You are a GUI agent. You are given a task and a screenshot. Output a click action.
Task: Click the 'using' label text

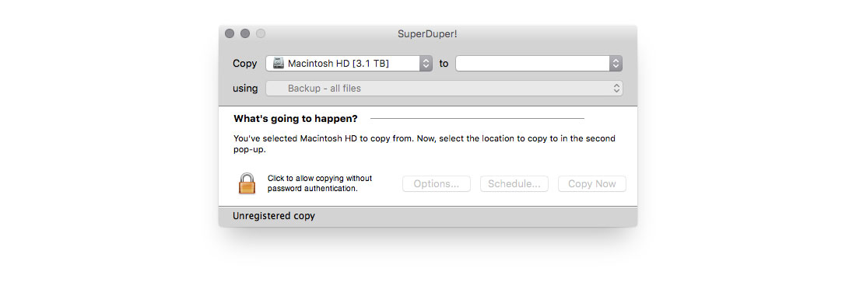(x=245, y=89)
